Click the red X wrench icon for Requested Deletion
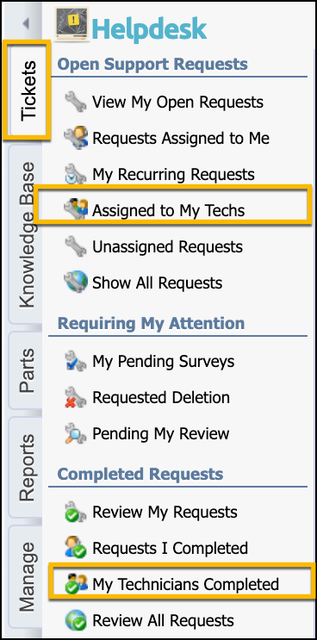Viewport: 317px width, 640px height. pos(76,397)
